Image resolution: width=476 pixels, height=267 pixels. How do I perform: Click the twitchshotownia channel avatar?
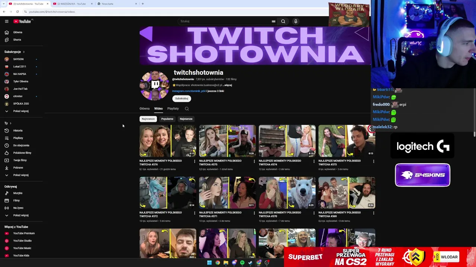pos(155,86)
